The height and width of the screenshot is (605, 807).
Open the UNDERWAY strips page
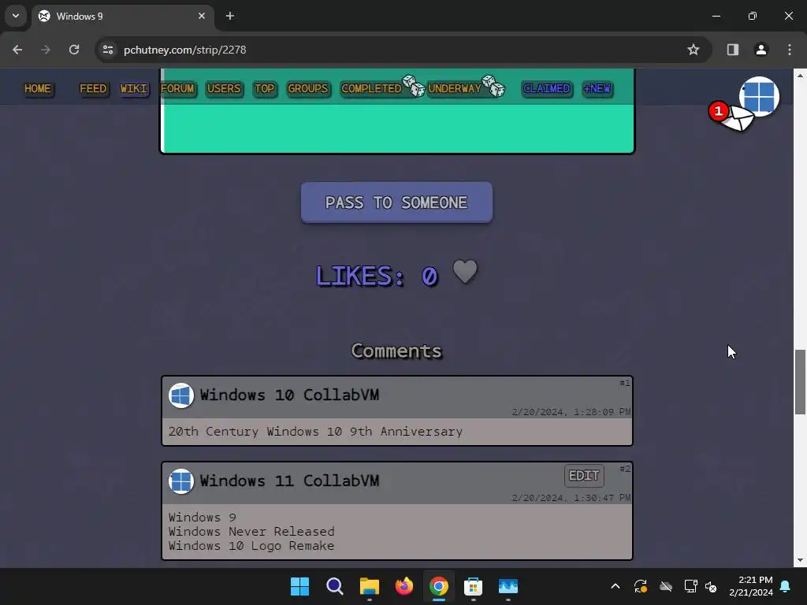(x=455, y=88)
